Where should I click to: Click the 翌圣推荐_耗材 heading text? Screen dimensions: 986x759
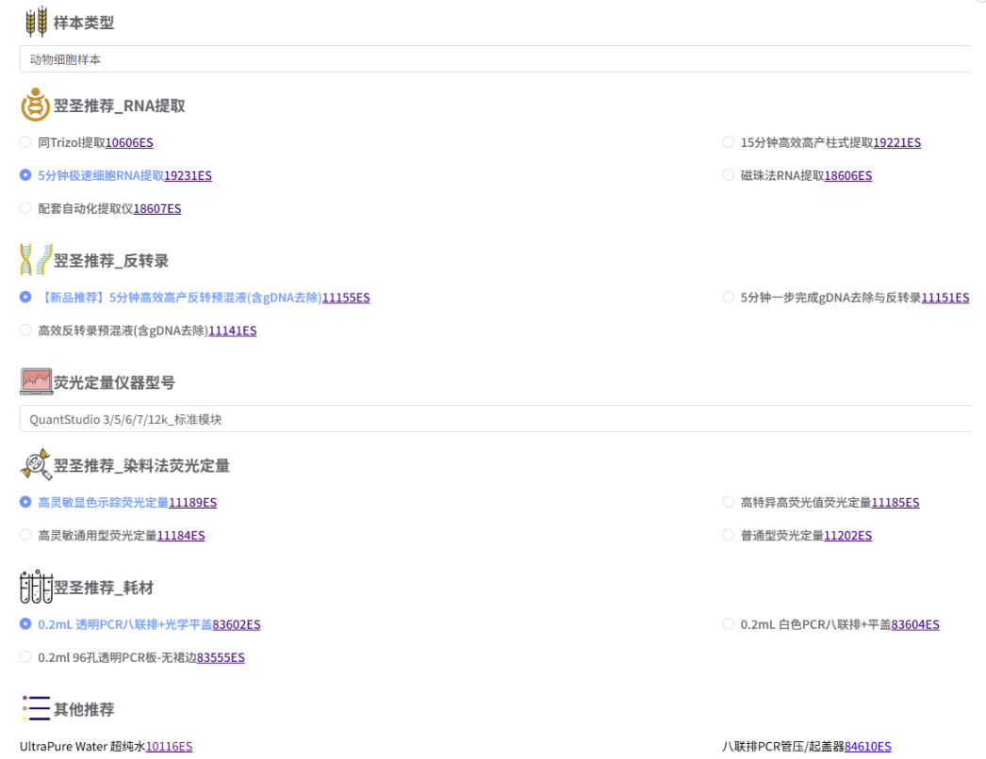[103, 588]
